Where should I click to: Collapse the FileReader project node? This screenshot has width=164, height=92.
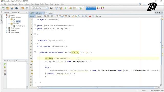[x=4, y=15]
